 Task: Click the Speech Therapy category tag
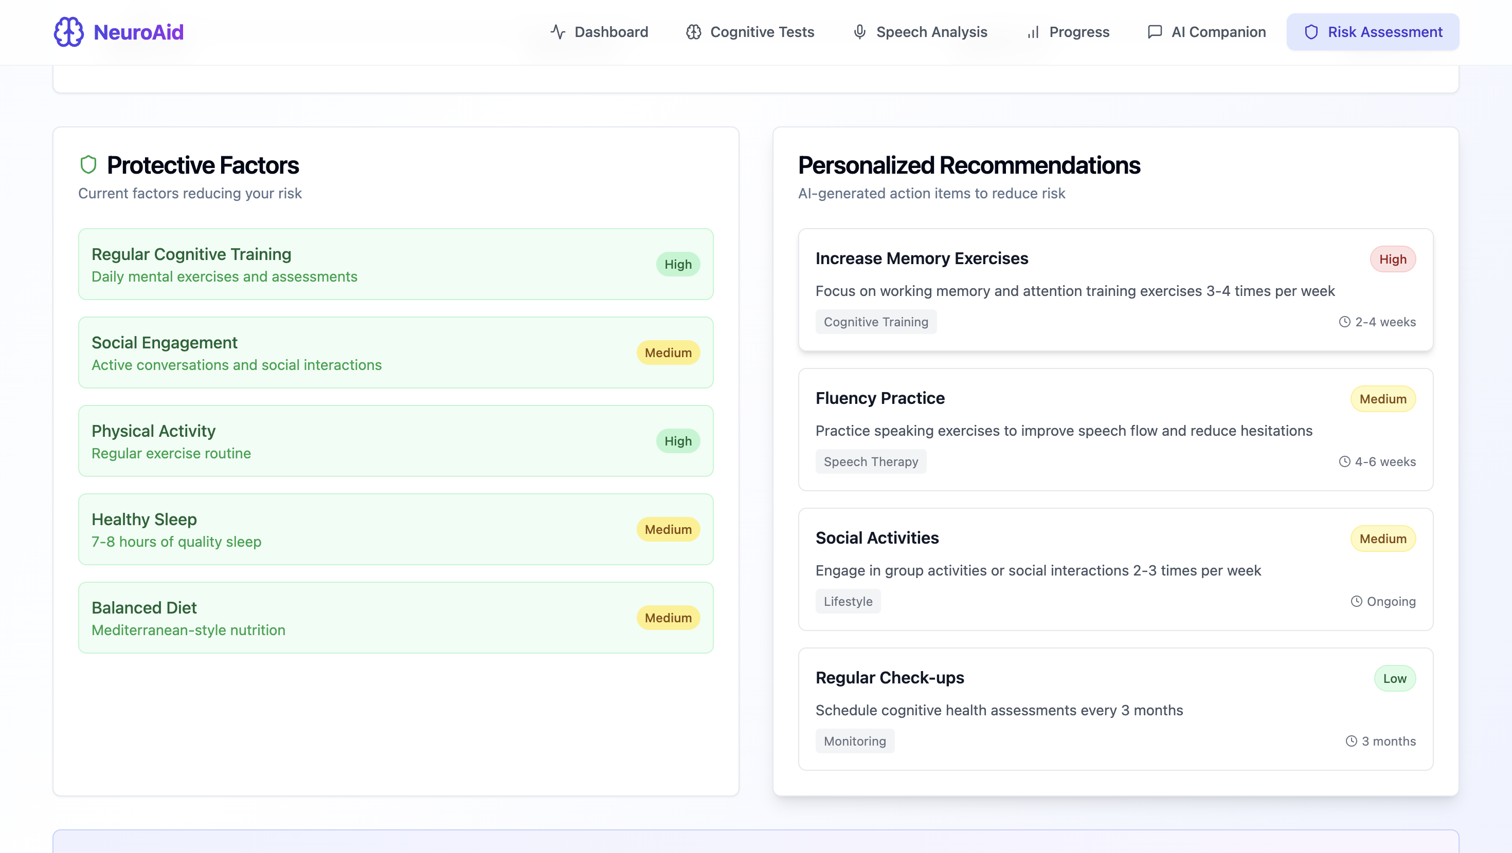(x=871, y=462)
